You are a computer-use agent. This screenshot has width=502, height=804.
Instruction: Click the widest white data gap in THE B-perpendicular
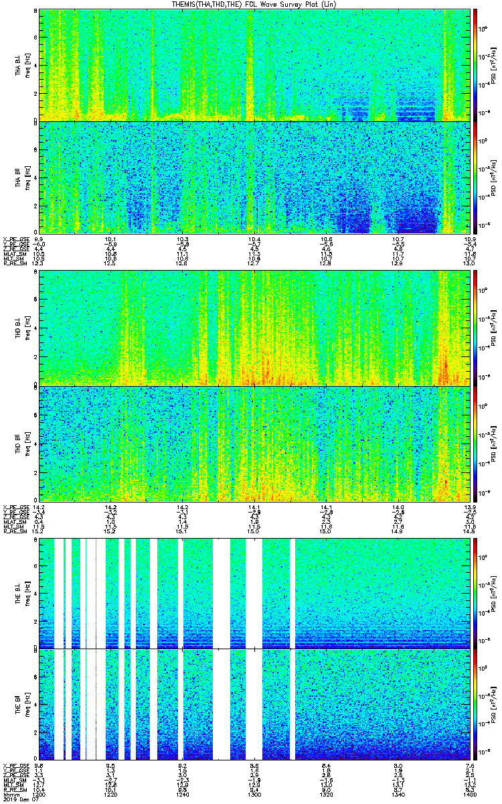click(221, 593)
